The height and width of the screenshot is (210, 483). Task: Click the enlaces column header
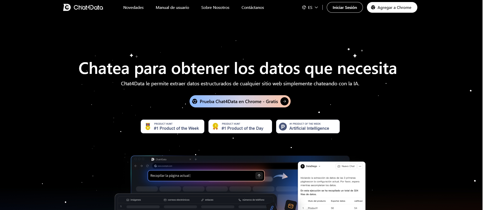click(x=207, y=200)
